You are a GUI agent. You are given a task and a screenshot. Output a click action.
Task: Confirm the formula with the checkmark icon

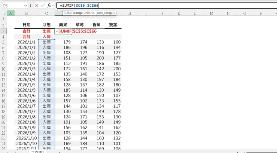click(x=43, y=6)
